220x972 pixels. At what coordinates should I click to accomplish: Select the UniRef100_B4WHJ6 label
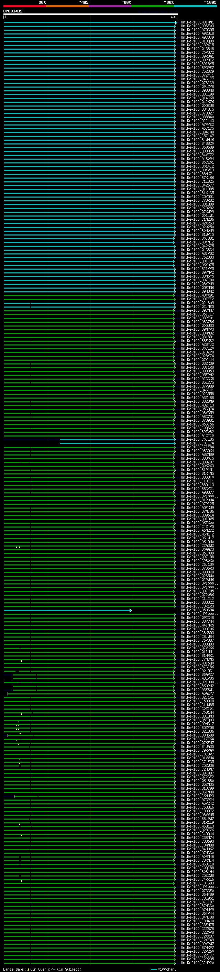tap(197, 140)
